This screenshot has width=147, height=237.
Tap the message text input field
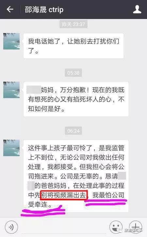point(63,227)
